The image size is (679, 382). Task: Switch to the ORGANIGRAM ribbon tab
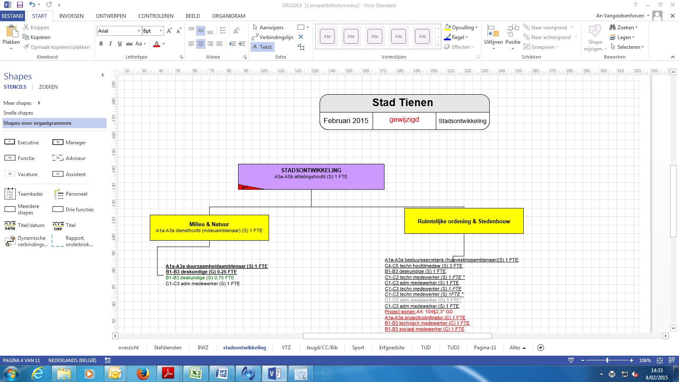[229, 16]
